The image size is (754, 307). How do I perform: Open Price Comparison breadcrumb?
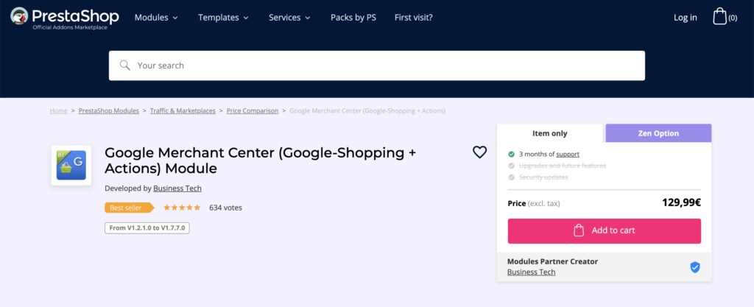click(x=253, y=111)
